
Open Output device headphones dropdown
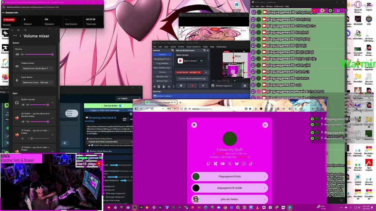tap(37, 68)
